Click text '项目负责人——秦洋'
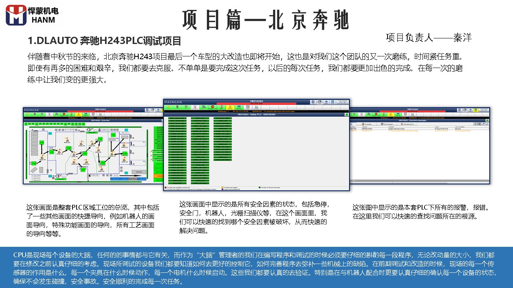Screen dimensions: 513x288 tap(428, 38)
